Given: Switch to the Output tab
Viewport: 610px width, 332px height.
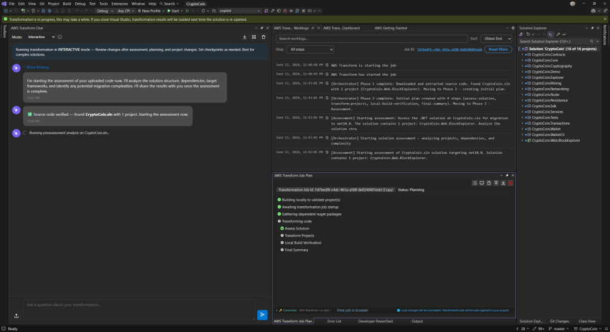Looking at the screenshot, I should [x=417, y=321].
